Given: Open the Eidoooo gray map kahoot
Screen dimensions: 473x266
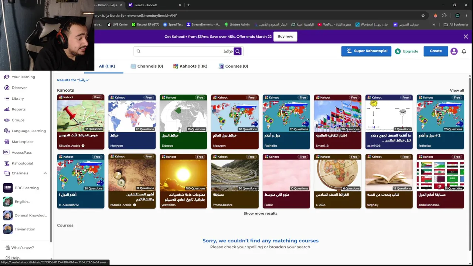Looking at the screenshot, I should coord(183,122).
